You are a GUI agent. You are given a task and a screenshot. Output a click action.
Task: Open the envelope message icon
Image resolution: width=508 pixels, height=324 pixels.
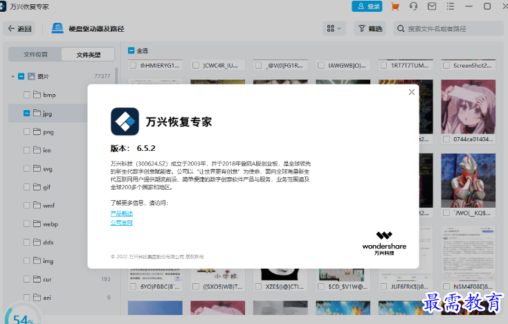pyautogui.click(x=432, y=6)
